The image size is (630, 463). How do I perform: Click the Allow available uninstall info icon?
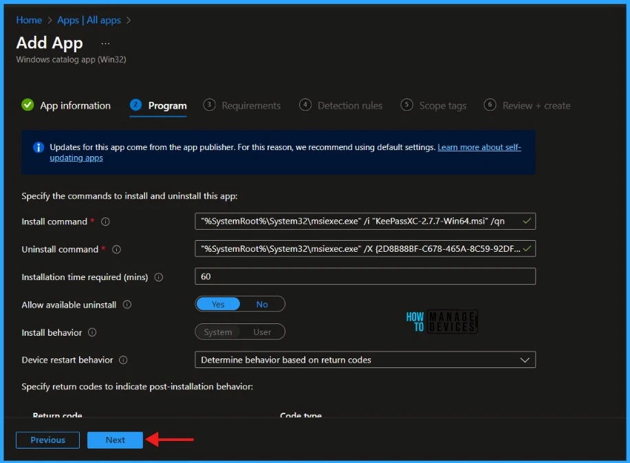click(x=127, y=305)
